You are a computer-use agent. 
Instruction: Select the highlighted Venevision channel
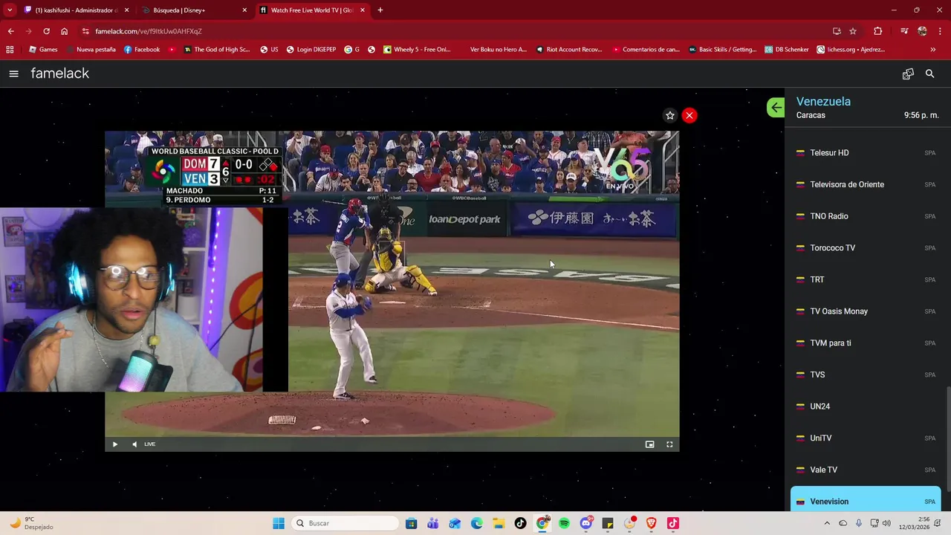pyautogui.click(x=866, y=500)
